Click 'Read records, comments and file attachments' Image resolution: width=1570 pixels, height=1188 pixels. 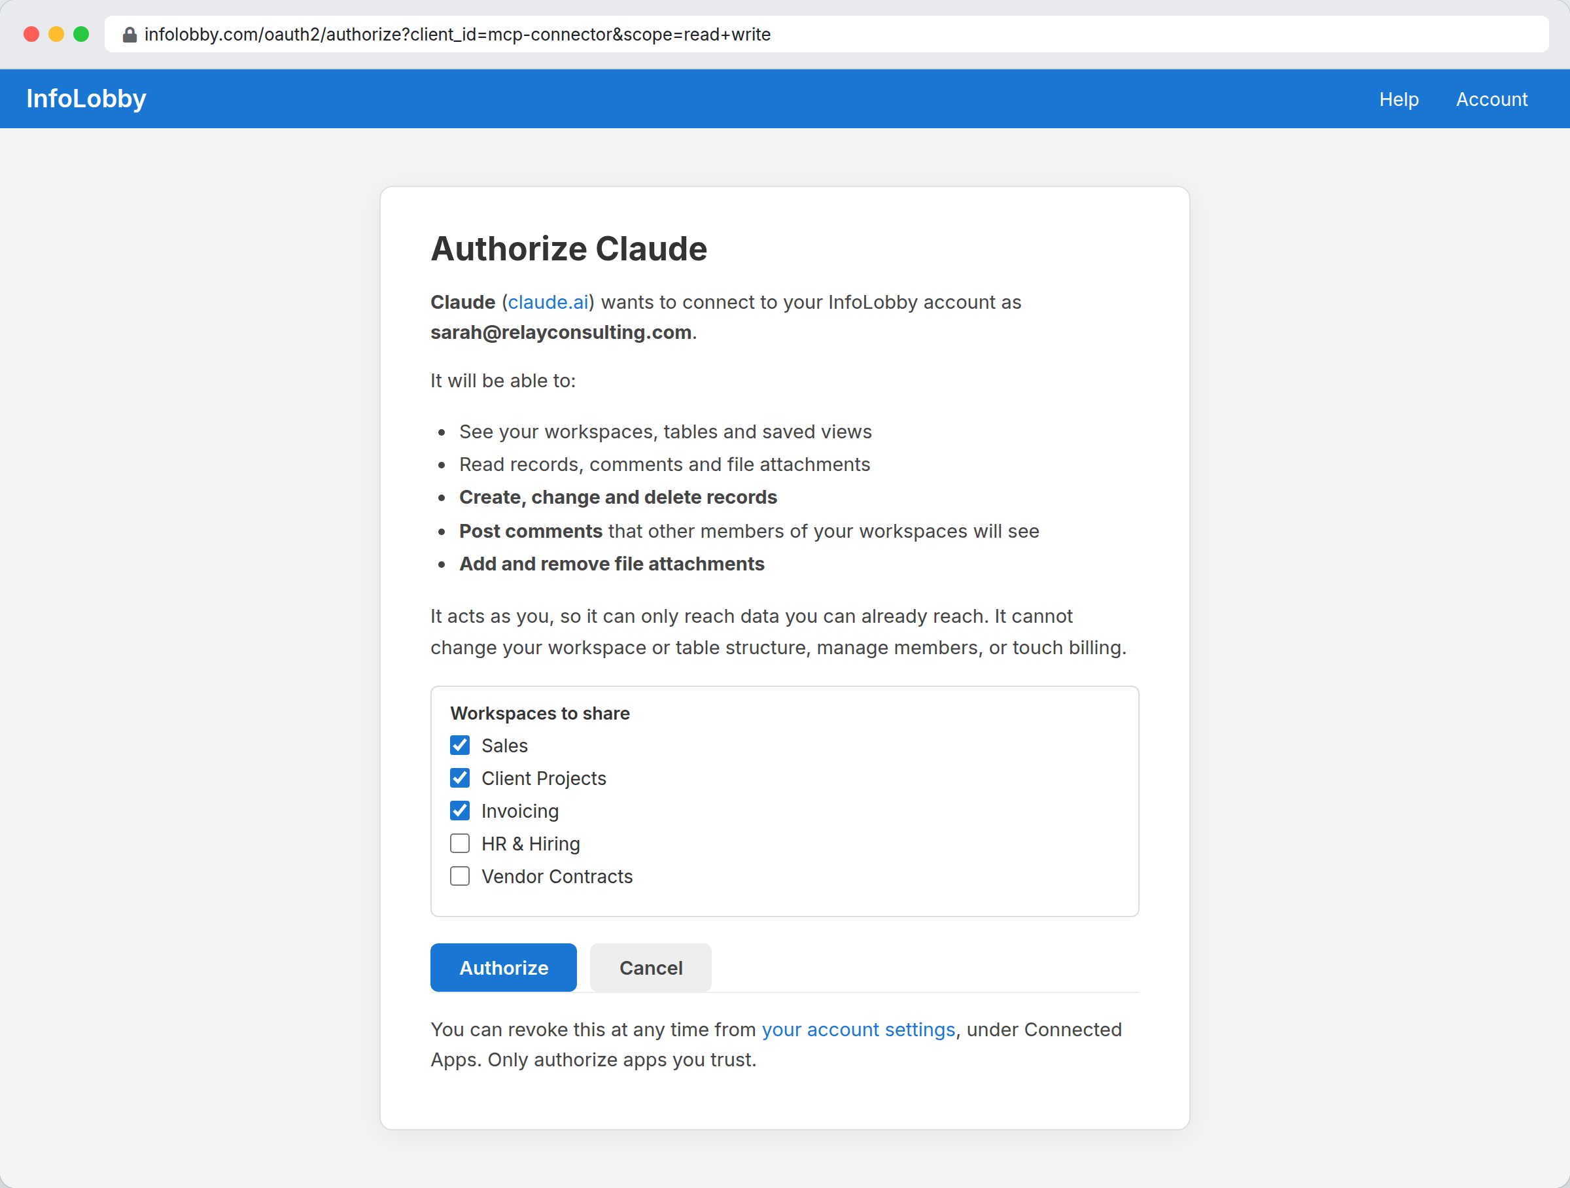[665, 465]
